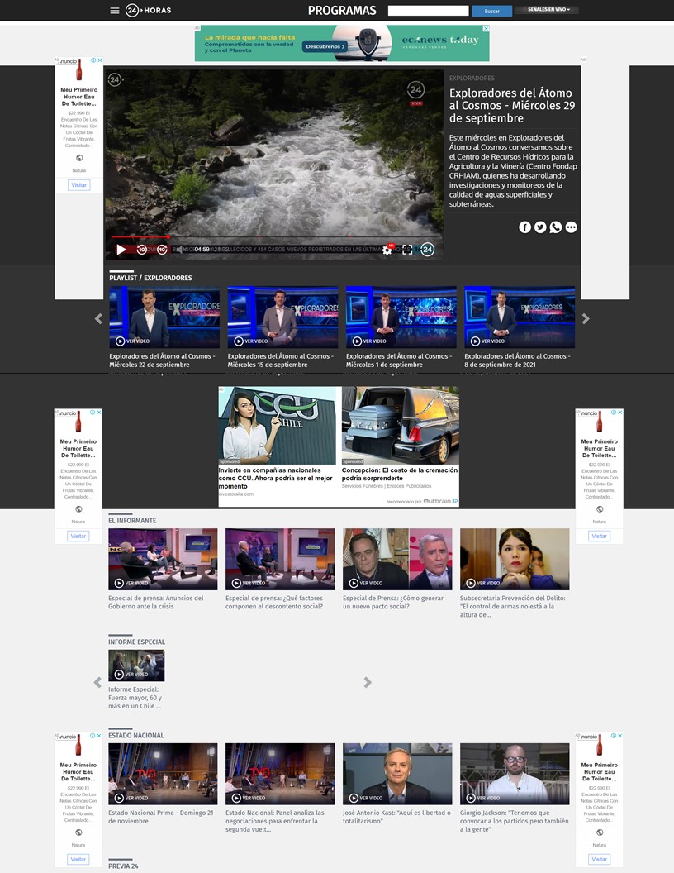Open the Informe Especial section heading
The image size is (674, 873).
[x=137, y=642]
